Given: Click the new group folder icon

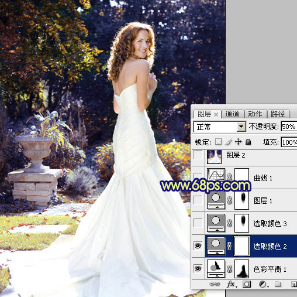Looking at the screenshot, I should pos(278,284).
